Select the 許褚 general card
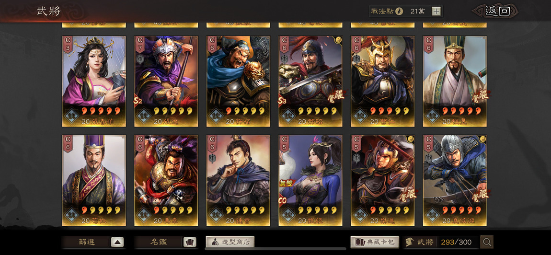This screenshot has width=551, height=255. [x=238, y=81]
